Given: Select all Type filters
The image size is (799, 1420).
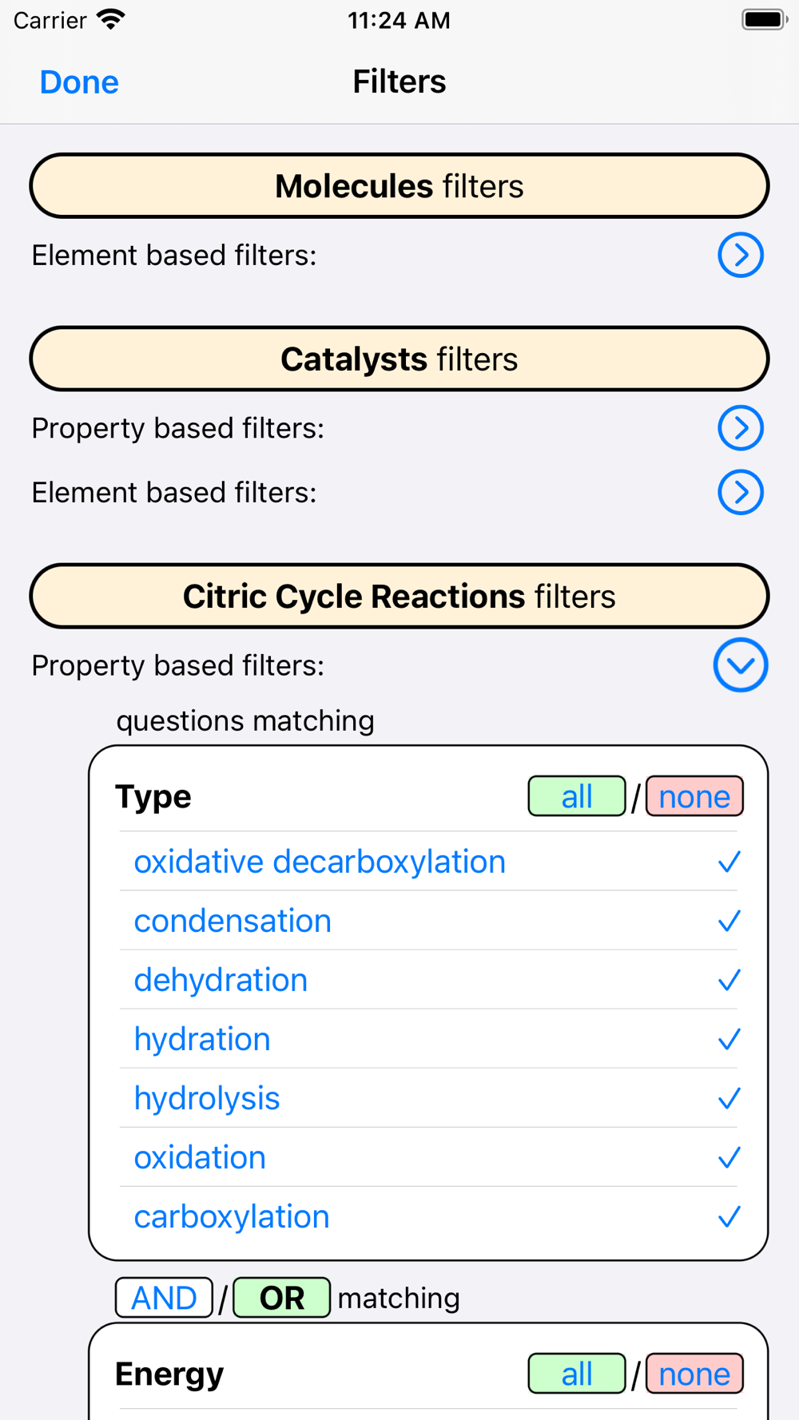Looking at the screenshot, I should (x=576, y=796).
